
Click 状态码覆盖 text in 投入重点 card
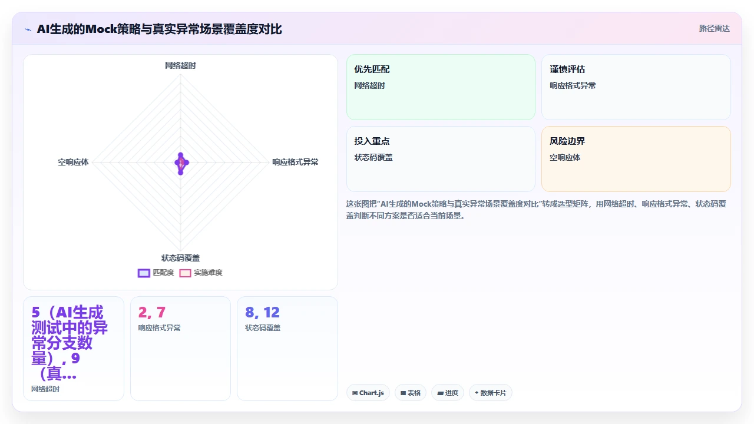tap(373, 157)
